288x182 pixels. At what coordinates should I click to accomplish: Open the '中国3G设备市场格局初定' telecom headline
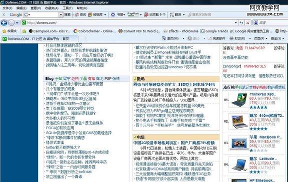coord(174,143)
